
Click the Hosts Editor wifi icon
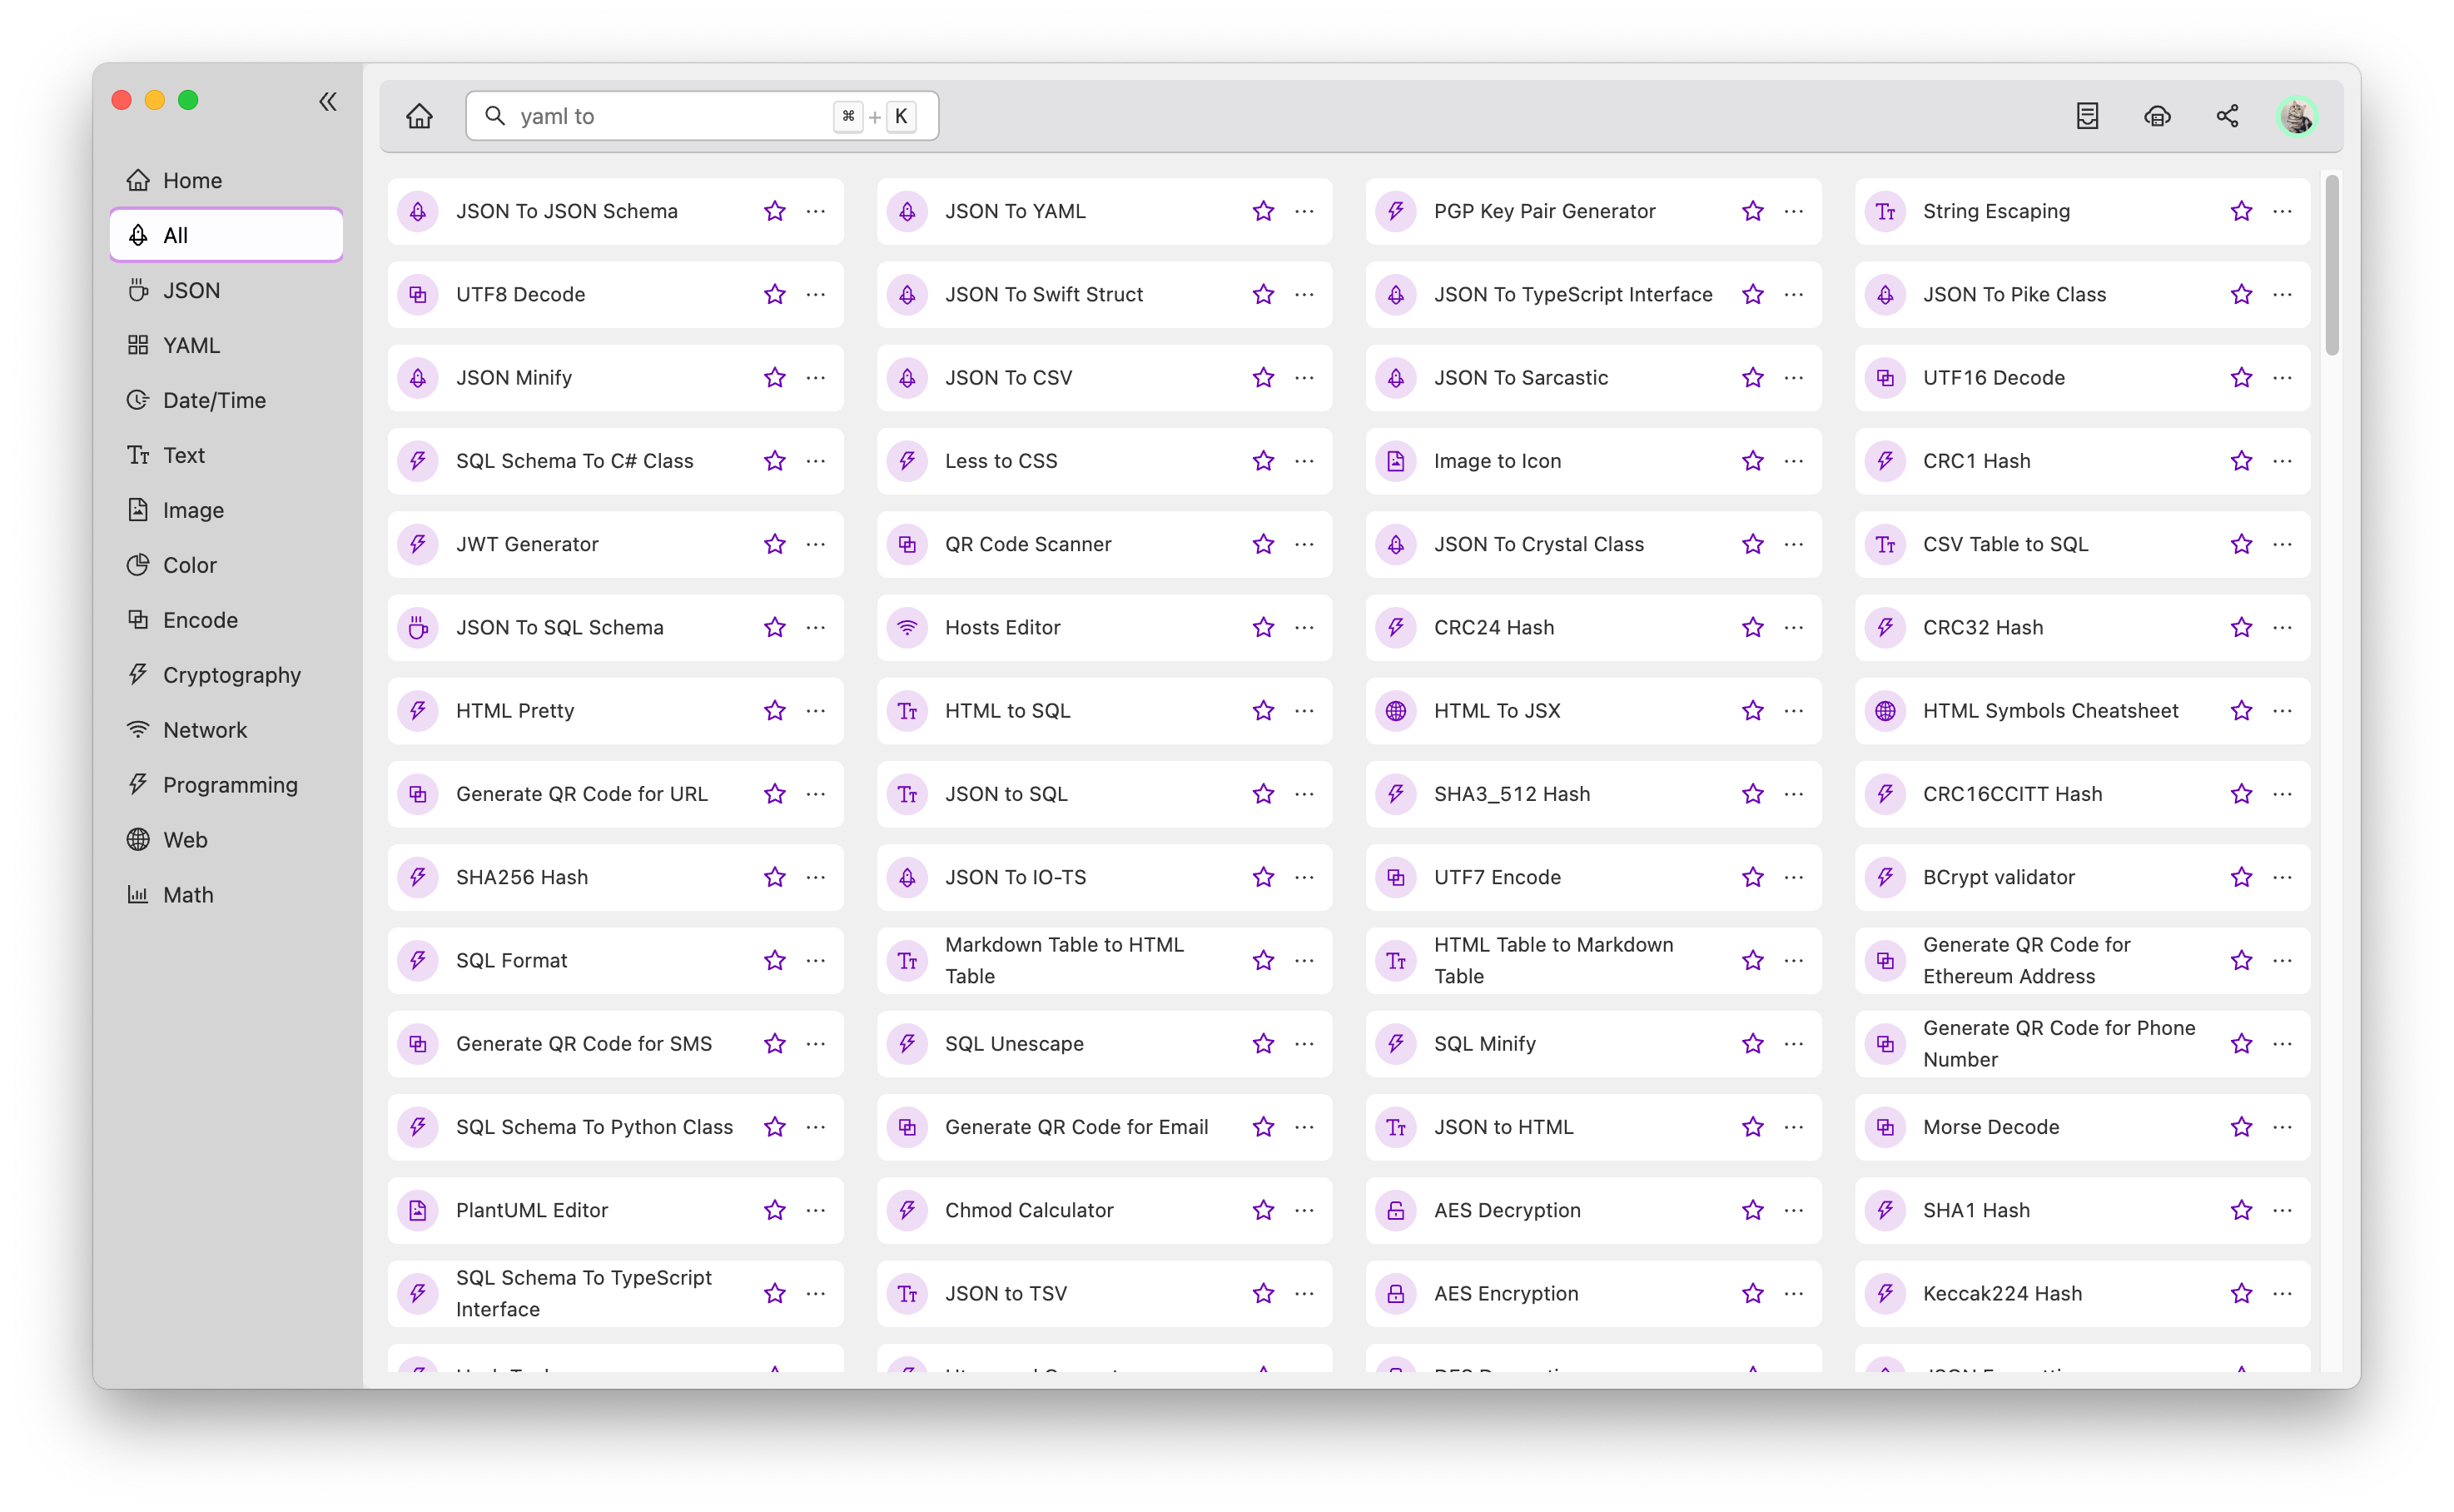pyautogui.click(x=907, y=627)
